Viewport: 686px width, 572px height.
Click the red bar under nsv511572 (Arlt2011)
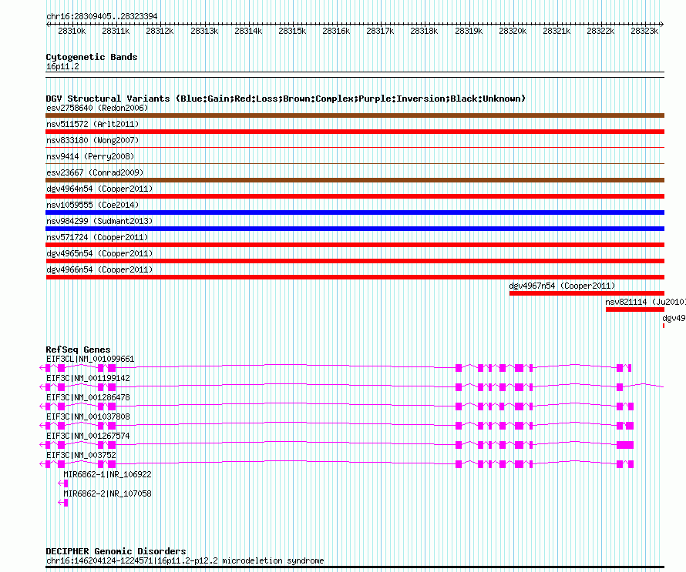pos(355,132)
